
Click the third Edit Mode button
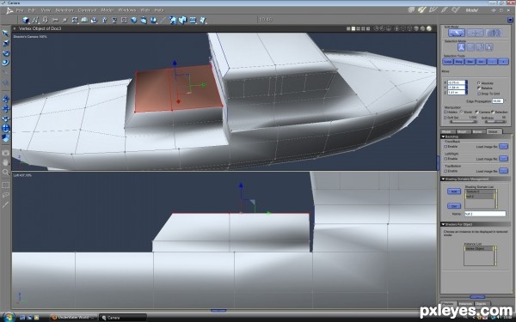pos(494,33)
